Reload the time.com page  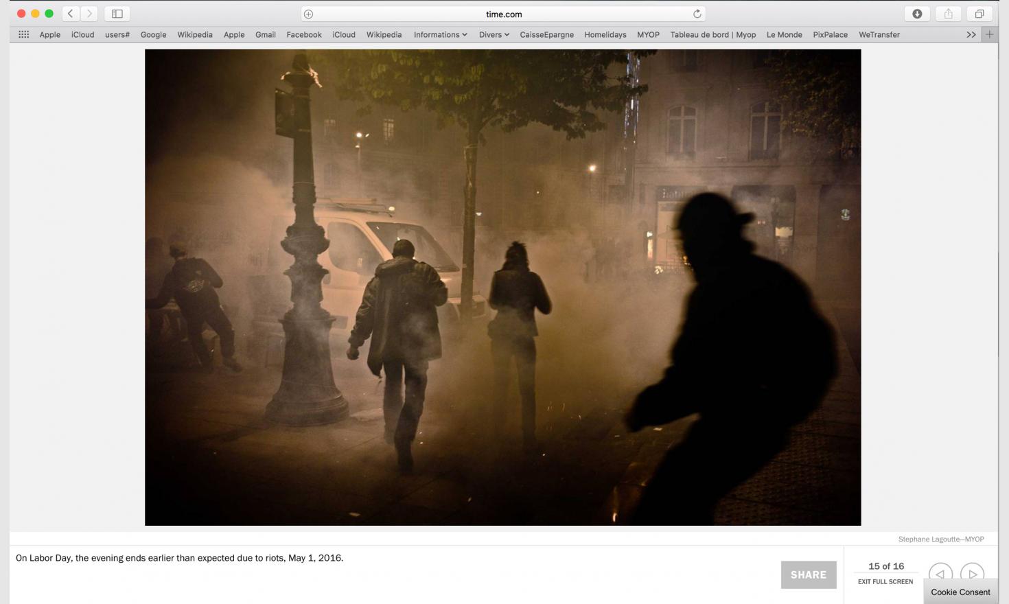pyautogui.click(x=697, y=14)
